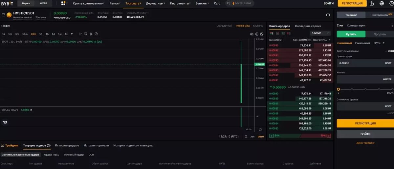Show both bids and asks order book view
The height and width of the screenshot is (169, 394).
272,33
